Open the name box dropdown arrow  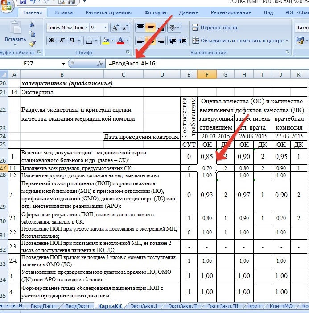[x=63, y=64]
